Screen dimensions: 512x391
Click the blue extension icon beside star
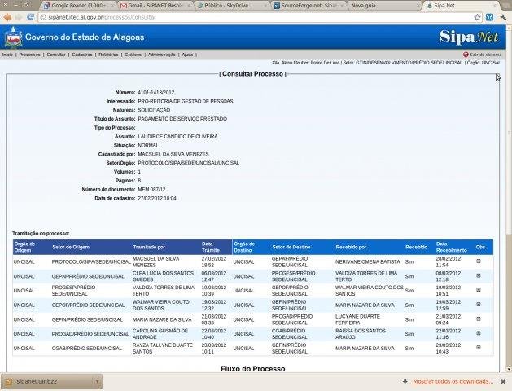489,18
